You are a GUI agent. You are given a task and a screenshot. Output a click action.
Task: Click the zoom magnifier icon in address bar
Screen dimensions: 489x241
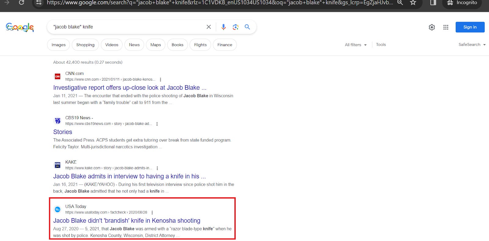tap(400, 2)
